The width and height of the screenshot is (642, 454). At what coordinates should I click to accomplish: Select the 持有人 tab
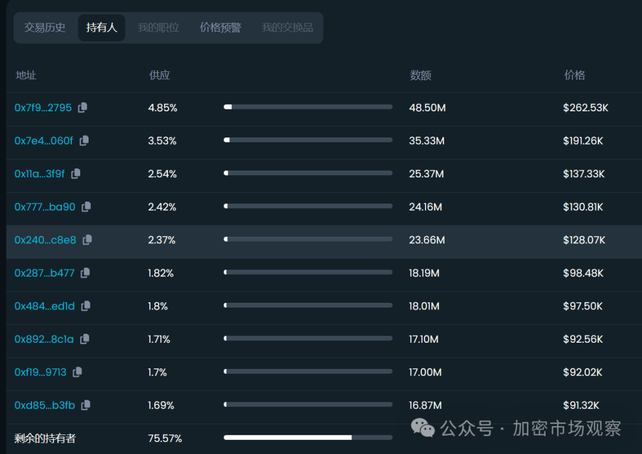click(x=102, y=27)
